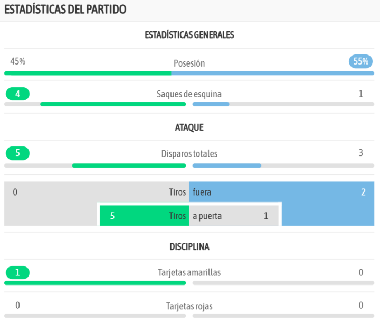Click the Disparos totales label
The image size is (380, 322).
point(189,154)
